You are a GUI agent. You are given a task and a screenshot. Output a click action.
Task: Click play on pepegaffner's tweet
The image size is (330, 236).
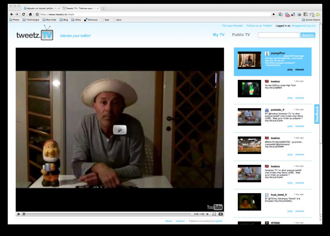[290, 70]
